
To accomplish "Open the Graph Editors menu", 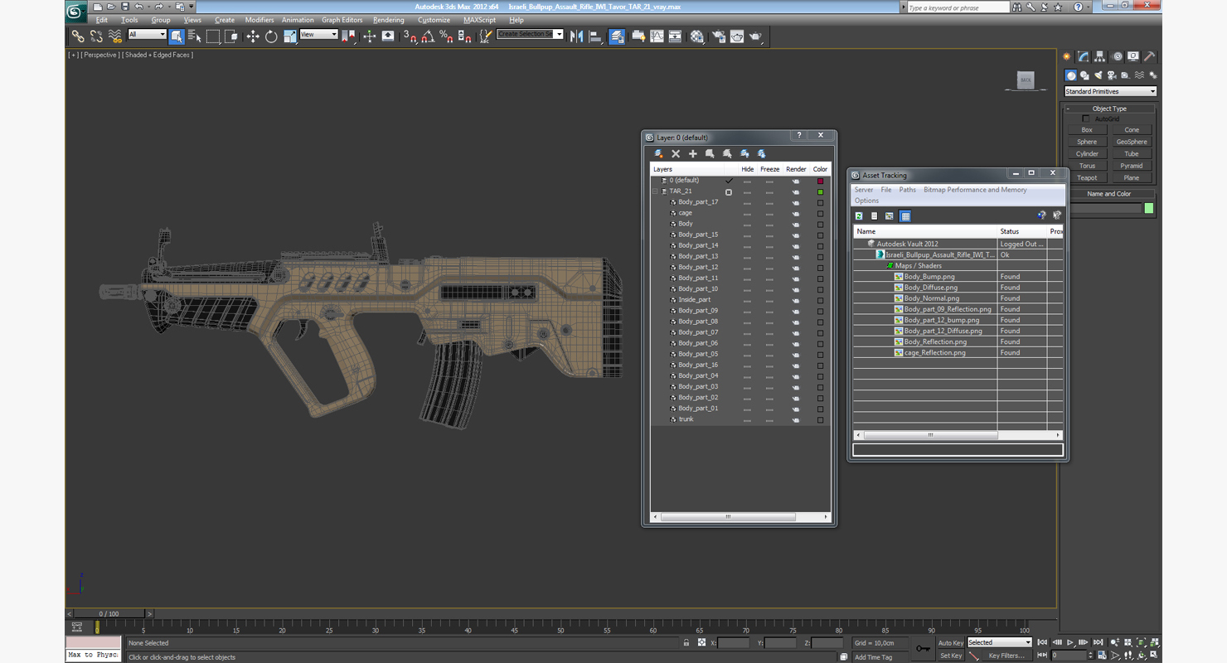I will pyautogui.click(x=342, y=20).
